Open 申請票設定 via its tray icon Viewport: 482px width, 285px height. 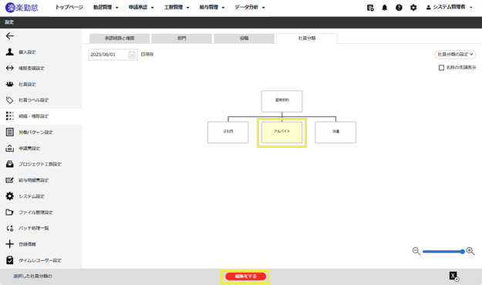pyautogui.click(x=10, y=148)
